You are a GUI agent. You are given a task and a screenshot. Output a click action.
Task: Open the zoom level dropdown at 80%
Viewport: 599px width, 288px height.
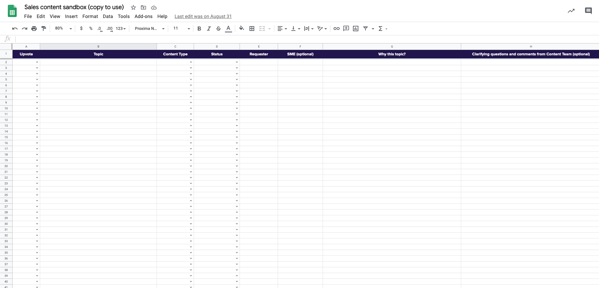[x=64, y=29]
